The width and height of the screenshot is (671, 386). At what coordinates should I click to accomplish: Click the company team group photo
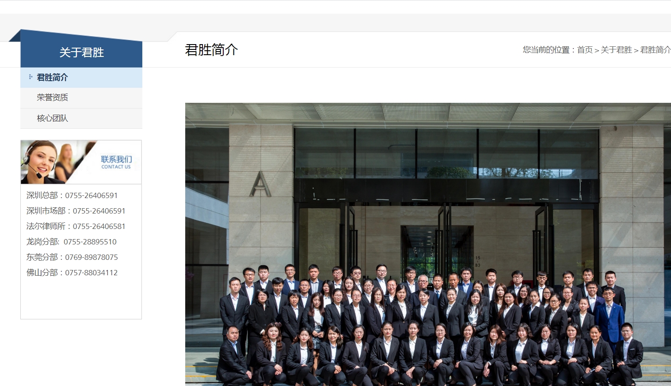pyautogui.click(x=428, y=244)
